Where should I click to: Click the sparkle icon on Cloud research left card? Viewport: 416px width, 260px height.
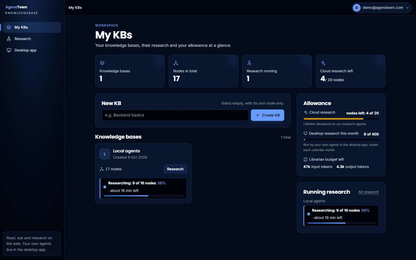tap(323, 63)
